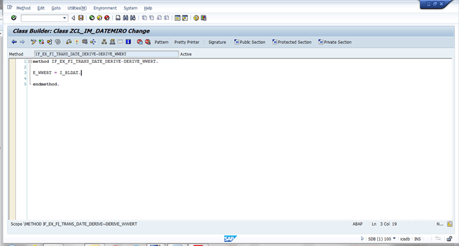Open the Public Section button

tap(250, 42)
